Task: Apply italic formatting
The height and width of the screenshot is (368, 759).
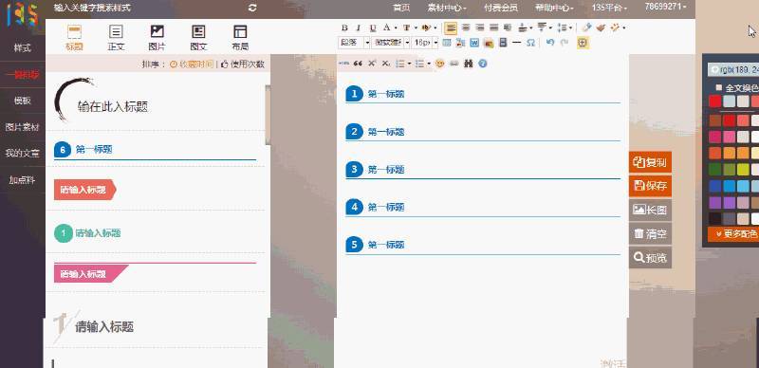Action: pos(359,28)
